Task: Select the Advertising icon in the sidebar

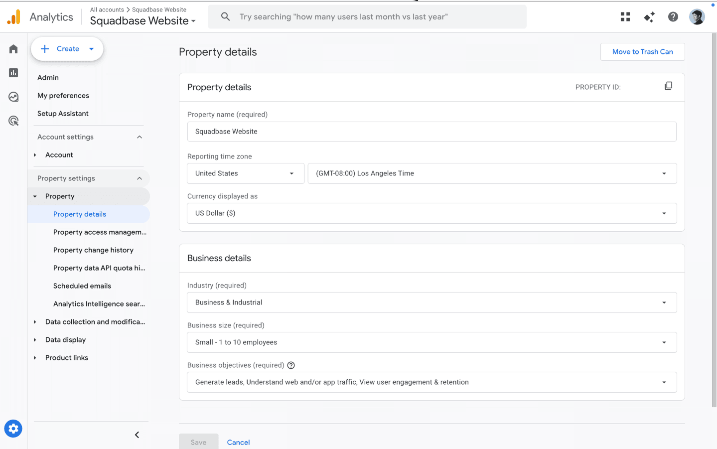Action: (13, 121)
